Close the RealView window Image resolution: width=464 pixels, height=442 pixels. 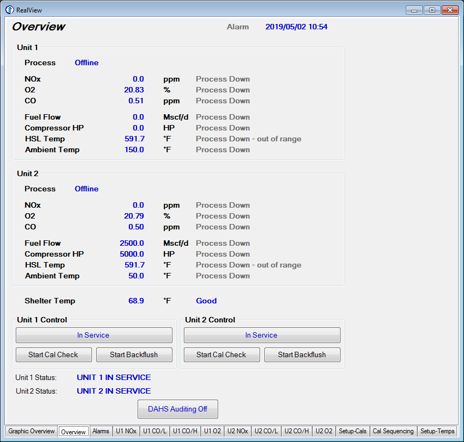click(x=450, y=10)
